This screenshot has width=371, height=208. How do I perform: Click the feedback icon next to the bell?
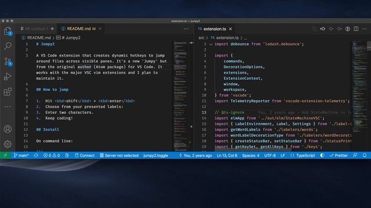[355, 155]
